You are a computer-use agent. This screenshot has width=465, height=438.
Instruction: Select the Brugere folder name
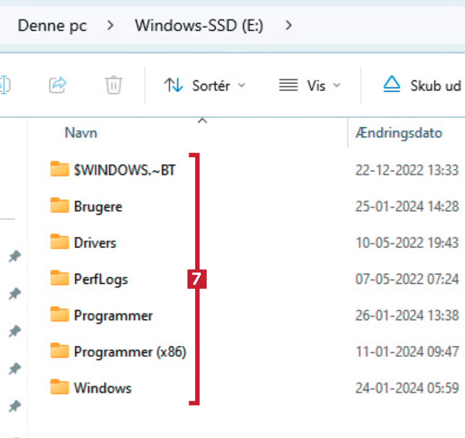point(98,206)
